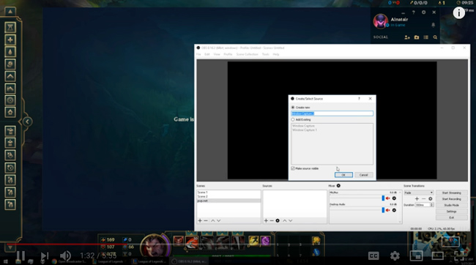The image size is (476, 265).
Task: Click the single up-chevron icon in game sidebar
Action: click(10, 76)
